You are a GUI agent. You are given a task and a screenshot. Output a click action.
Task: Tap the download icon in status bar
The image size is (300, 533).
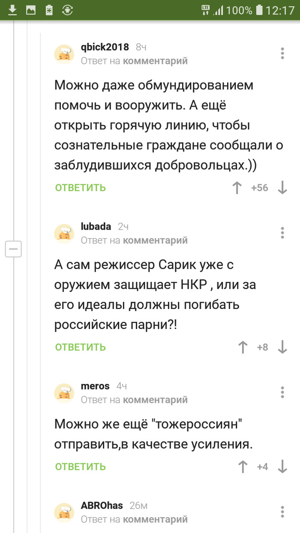[12, 10]
